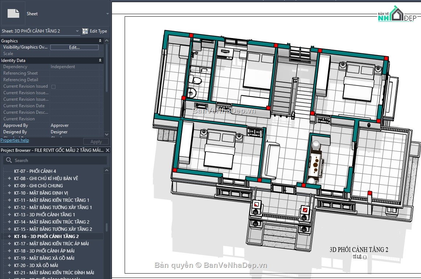Expand KT-11 - MẶT BẰNG KIẾN TRÚC TẦNG 1
The image size is (421, 279).
(9, 200)
